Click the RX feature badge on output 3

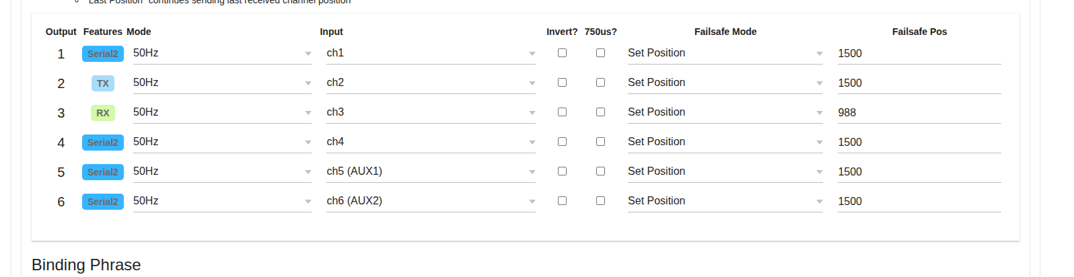[x=102, y=113]
